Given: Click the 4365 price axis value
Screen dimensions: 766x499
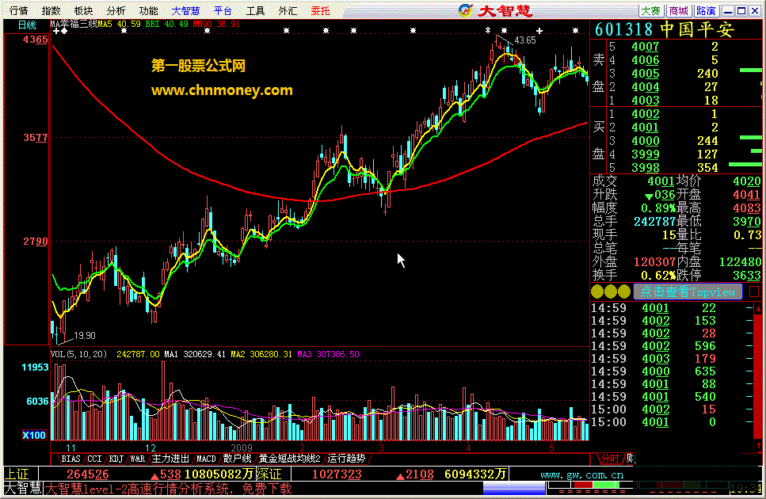Looking at the screenshot, I should pyautogui.click(x=35, y=40).
